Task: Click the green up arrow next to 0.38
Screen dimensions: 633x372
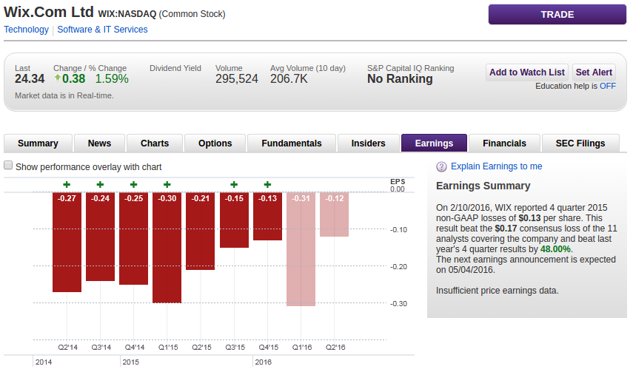Action: point(57,78)
